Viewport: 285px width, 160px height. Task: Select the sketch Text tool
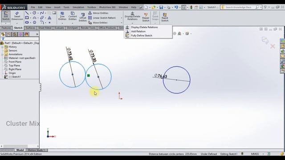click(49, 18)
